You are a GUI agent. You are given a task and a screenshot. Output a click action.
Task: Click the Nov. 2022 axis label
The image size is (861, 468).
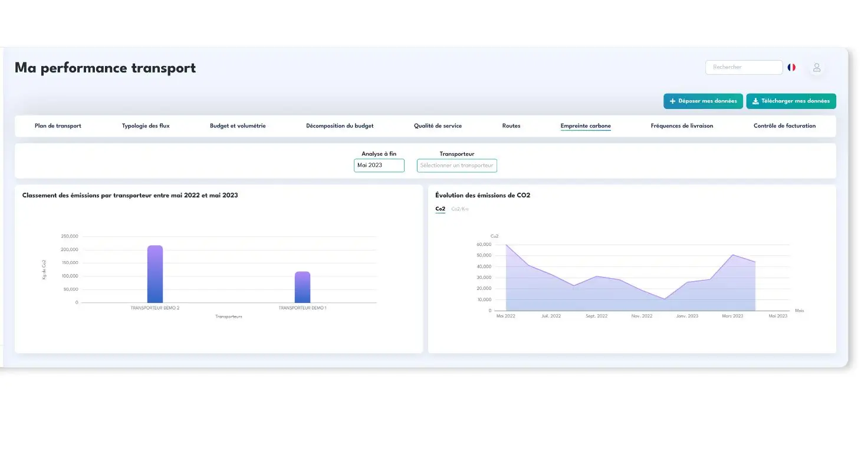click(x=642, y=317)
